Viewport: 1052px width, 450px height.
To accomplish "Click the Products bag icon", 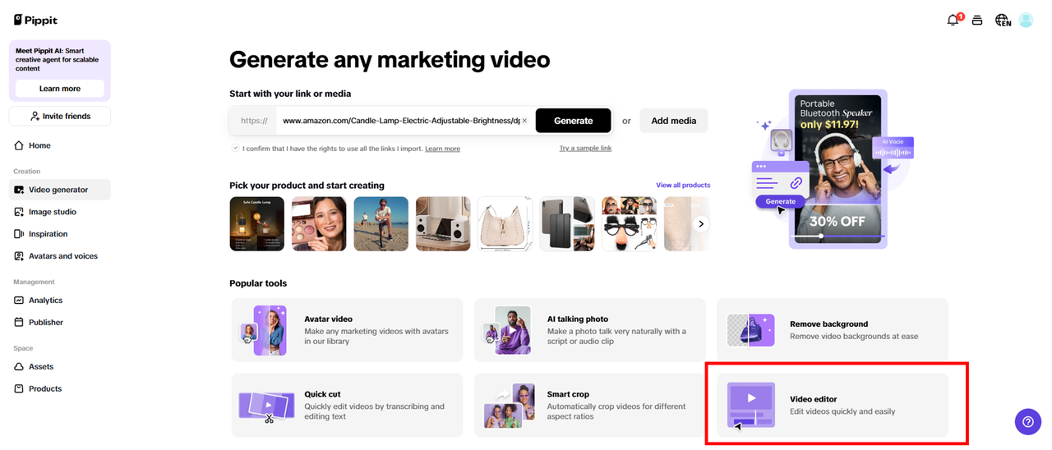I will [19, 389].
